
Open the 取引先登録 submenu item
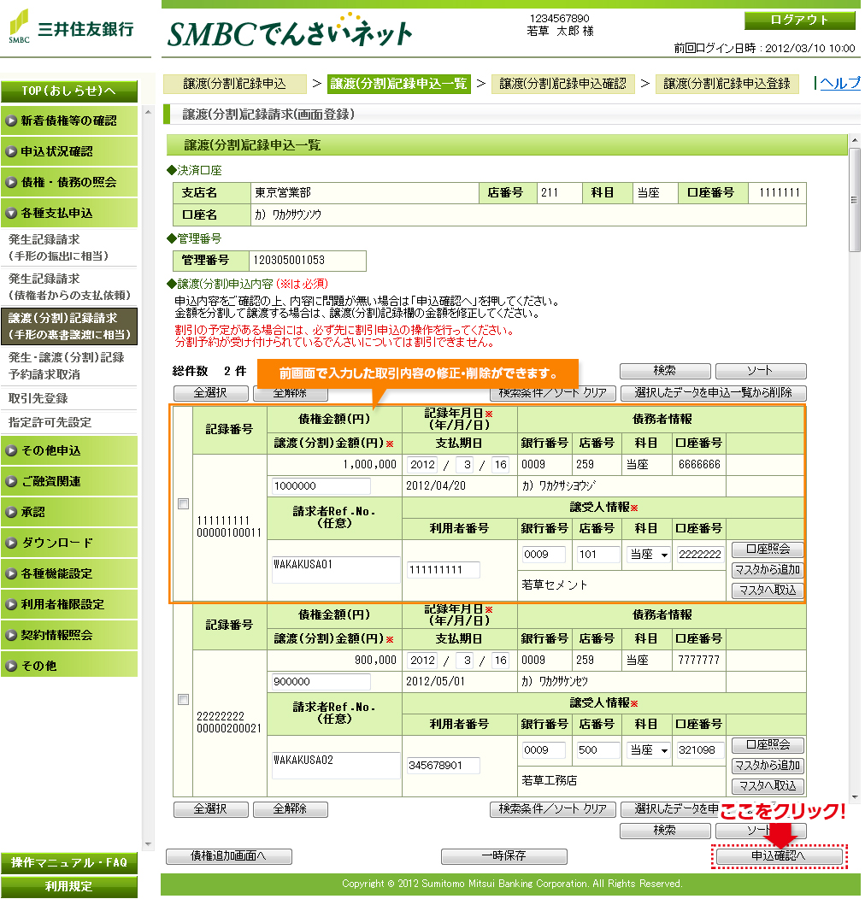point(69,398)
